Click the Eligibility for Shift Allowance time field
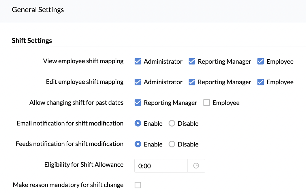The height and width of the screenshot is (195, 306). tap(161, 166)
